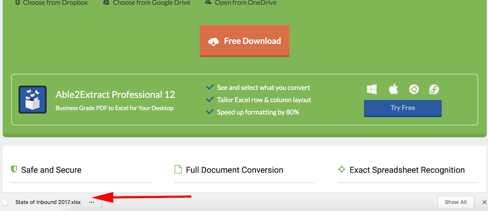This screenshot has width=488, height=211.
Task: Click the xlsx file icon in downloads bar
Action: pos(5,202)
